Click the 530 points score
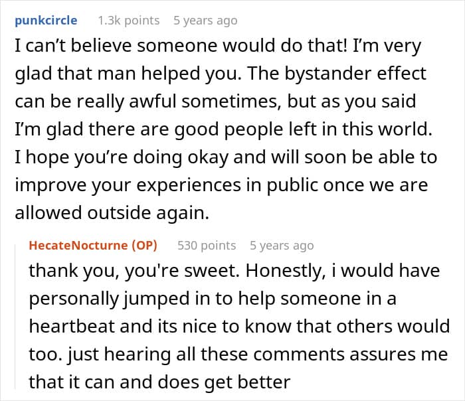This screenshot has width=465, height=401. point(207,246)
